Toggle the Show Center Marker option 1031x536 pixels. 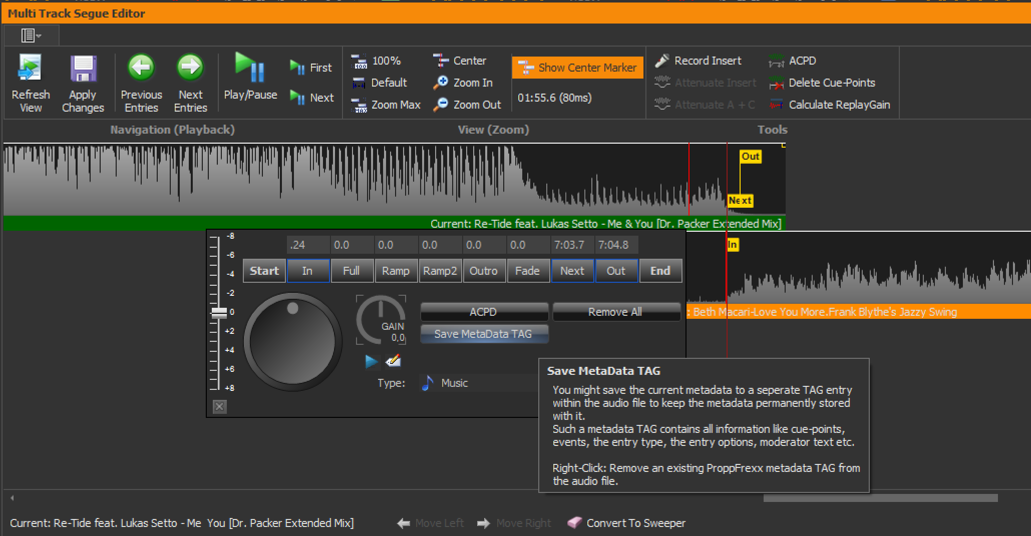point(577,68)
